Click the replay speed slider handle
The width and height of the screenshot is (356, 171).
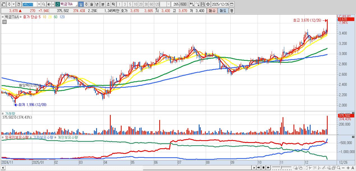tap(281, 168)
